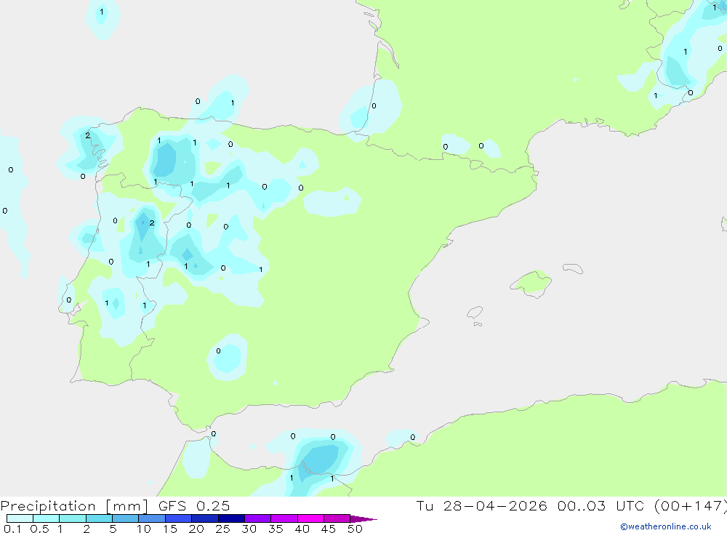Viewport: 727px width, 533px height.
Task: Click the '(00+147)' forecast offset text
Action: tap(691, 505)
